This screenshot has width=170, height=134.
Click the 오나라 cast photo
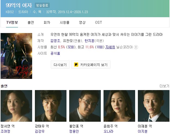click(119, 106)
